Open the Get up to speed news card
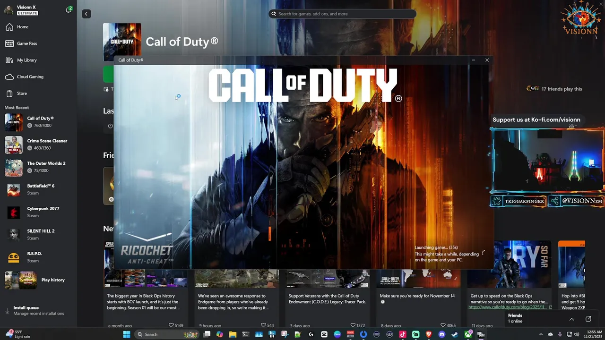The image size is (605, 340). (509, 283)
